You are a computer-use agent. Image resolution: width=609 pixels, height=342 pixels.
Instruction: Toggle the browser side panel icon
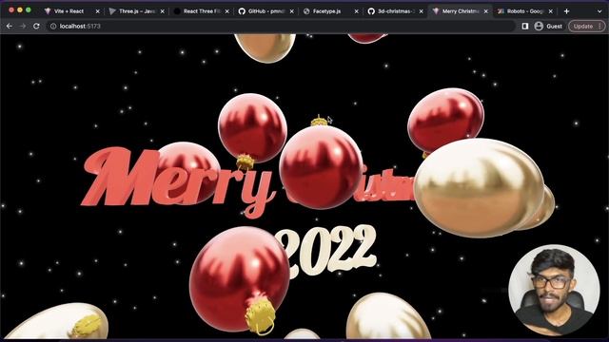[x=525, y=27]
